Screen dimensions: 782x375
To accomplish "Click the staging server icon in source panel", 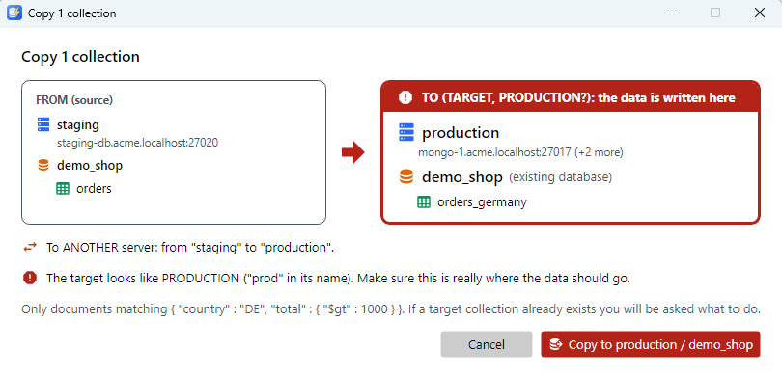I will point(43,124).
